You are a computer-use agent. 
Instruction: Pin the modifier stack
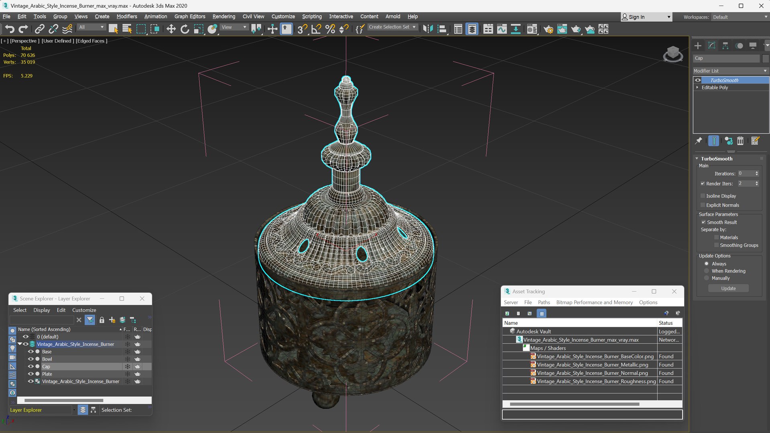pyautogui.click(x=699, y=141)
